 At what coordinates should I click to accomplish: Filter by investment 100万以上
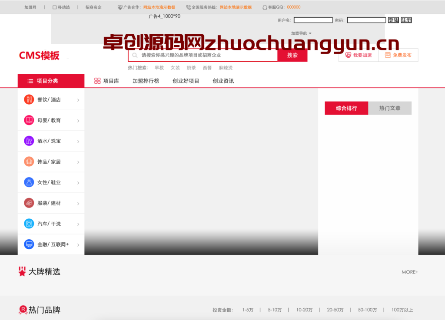pos(402,310)
